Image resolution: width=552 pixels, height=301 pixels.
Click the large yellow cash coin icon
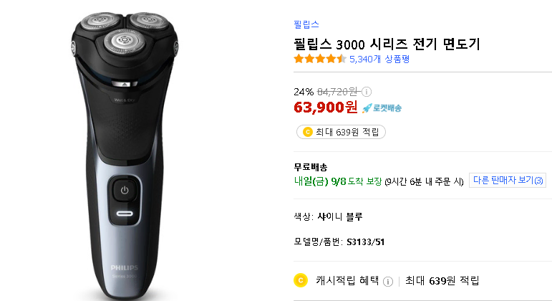pyautogui.click(x=301, y=280)
